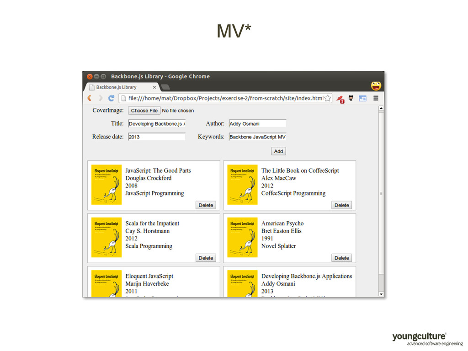
Task: Click the text 'Scala Programming'
Action: coord(149,246)
